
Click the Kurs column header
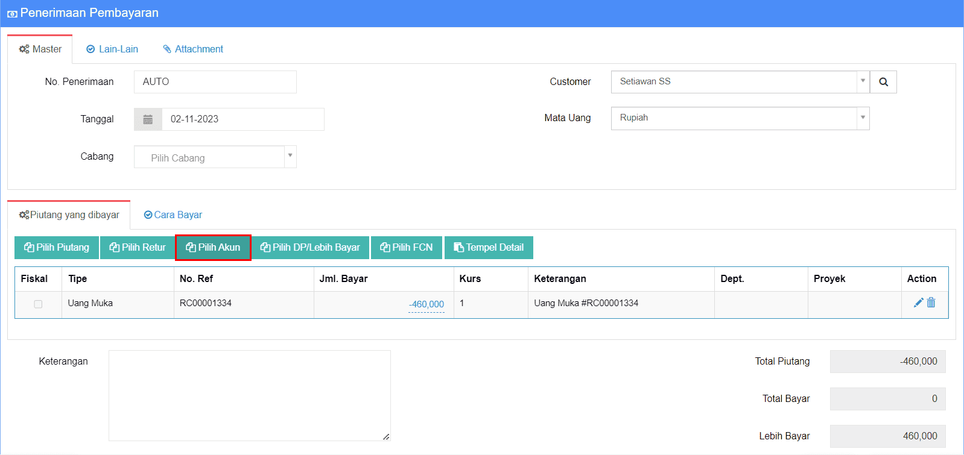click(x=490, y=279)
